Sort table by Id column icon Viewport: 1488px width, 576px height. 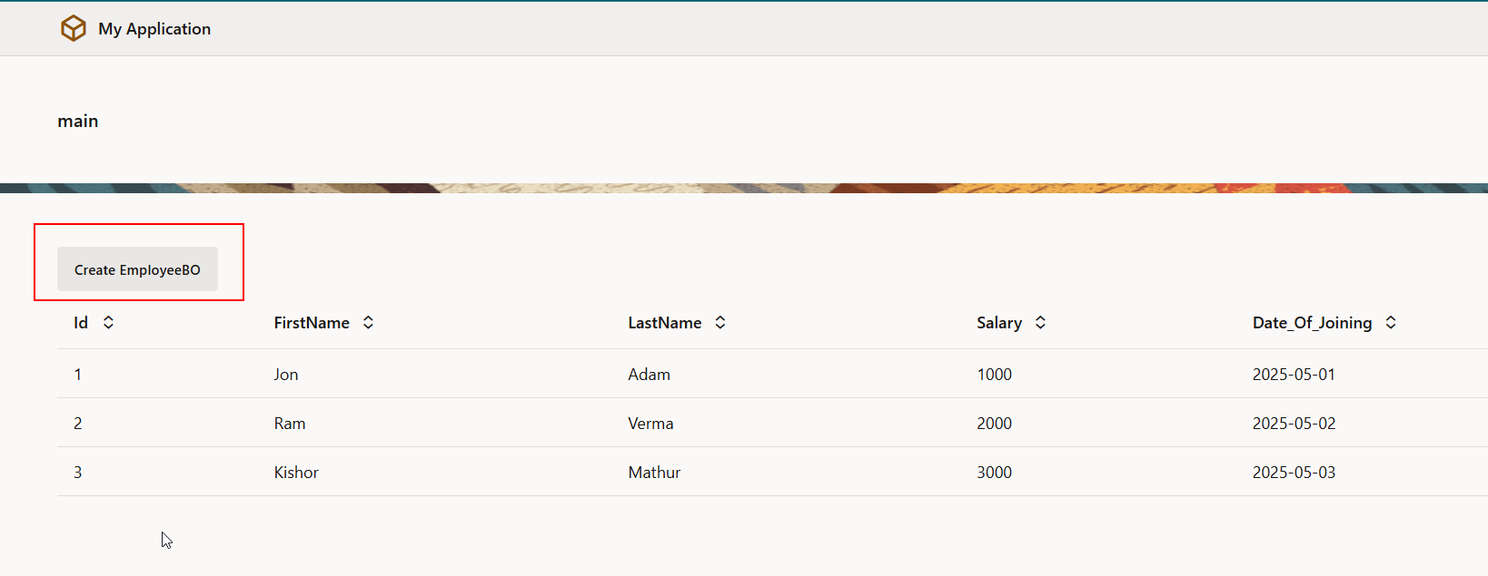(x=108, y=323)
